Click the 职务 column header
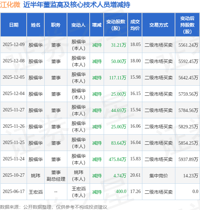 (56, 25)
